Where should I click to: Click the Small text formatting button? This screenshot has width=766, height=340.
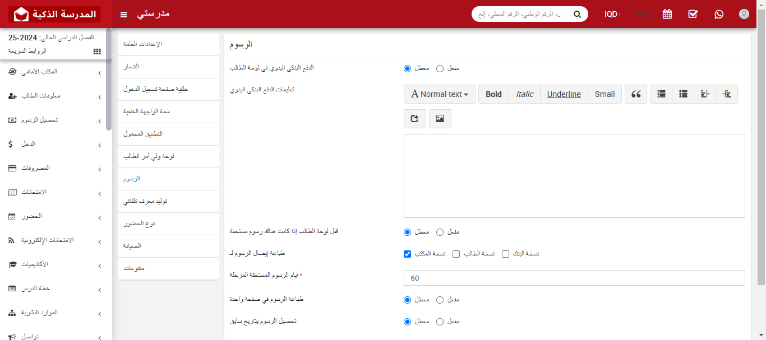pos(605,94)
